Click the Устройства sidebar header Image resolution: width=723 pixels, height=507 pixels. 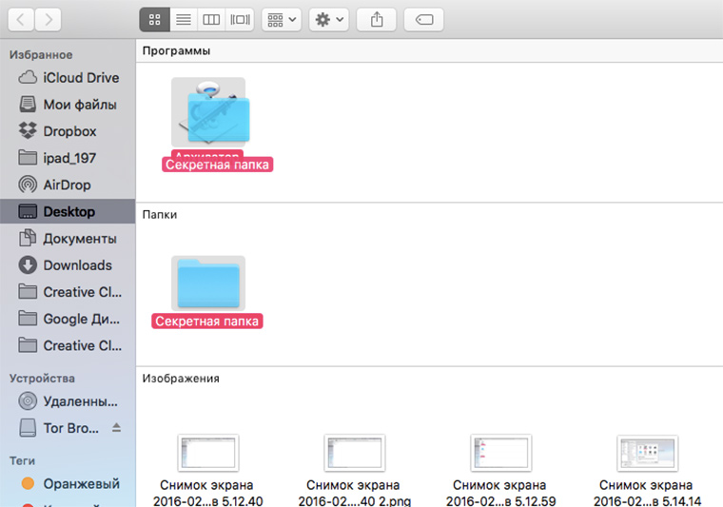[42, 379]
